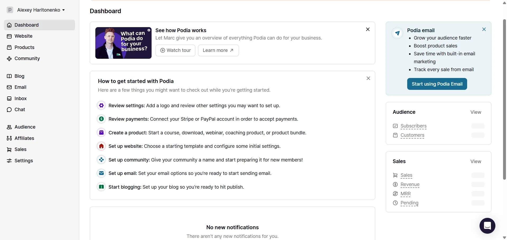Click the Sales cart icon in Sales card
The image size is (507, 240).
pyautogui.click(x=395, y=175)
